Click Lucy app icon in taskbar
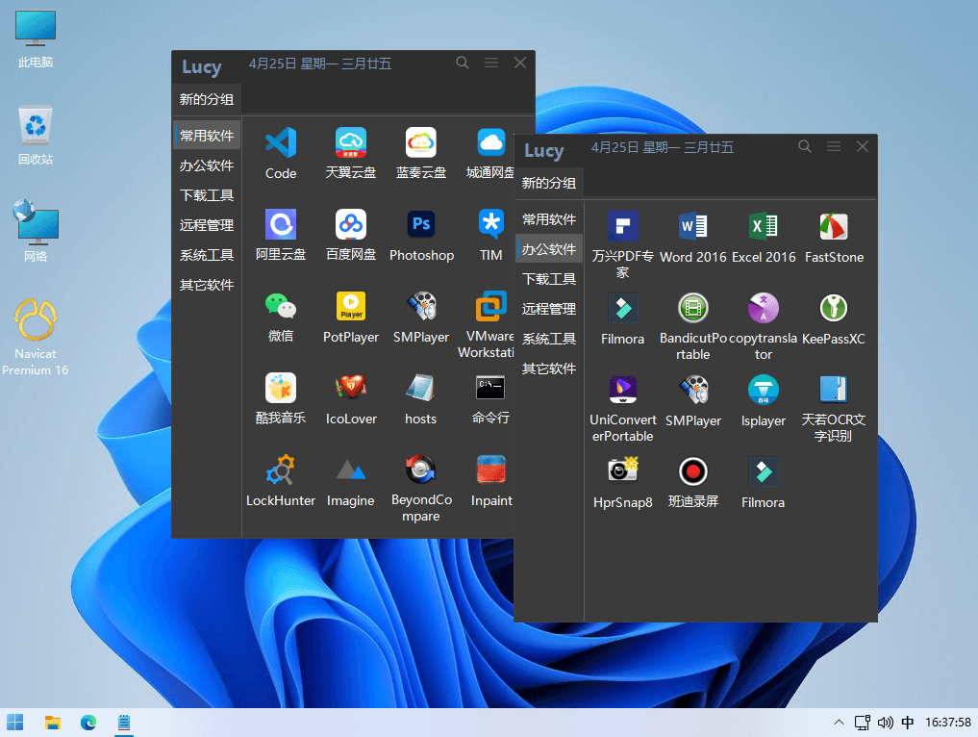This screenshot has width=978, height=737. pos(124,723)
